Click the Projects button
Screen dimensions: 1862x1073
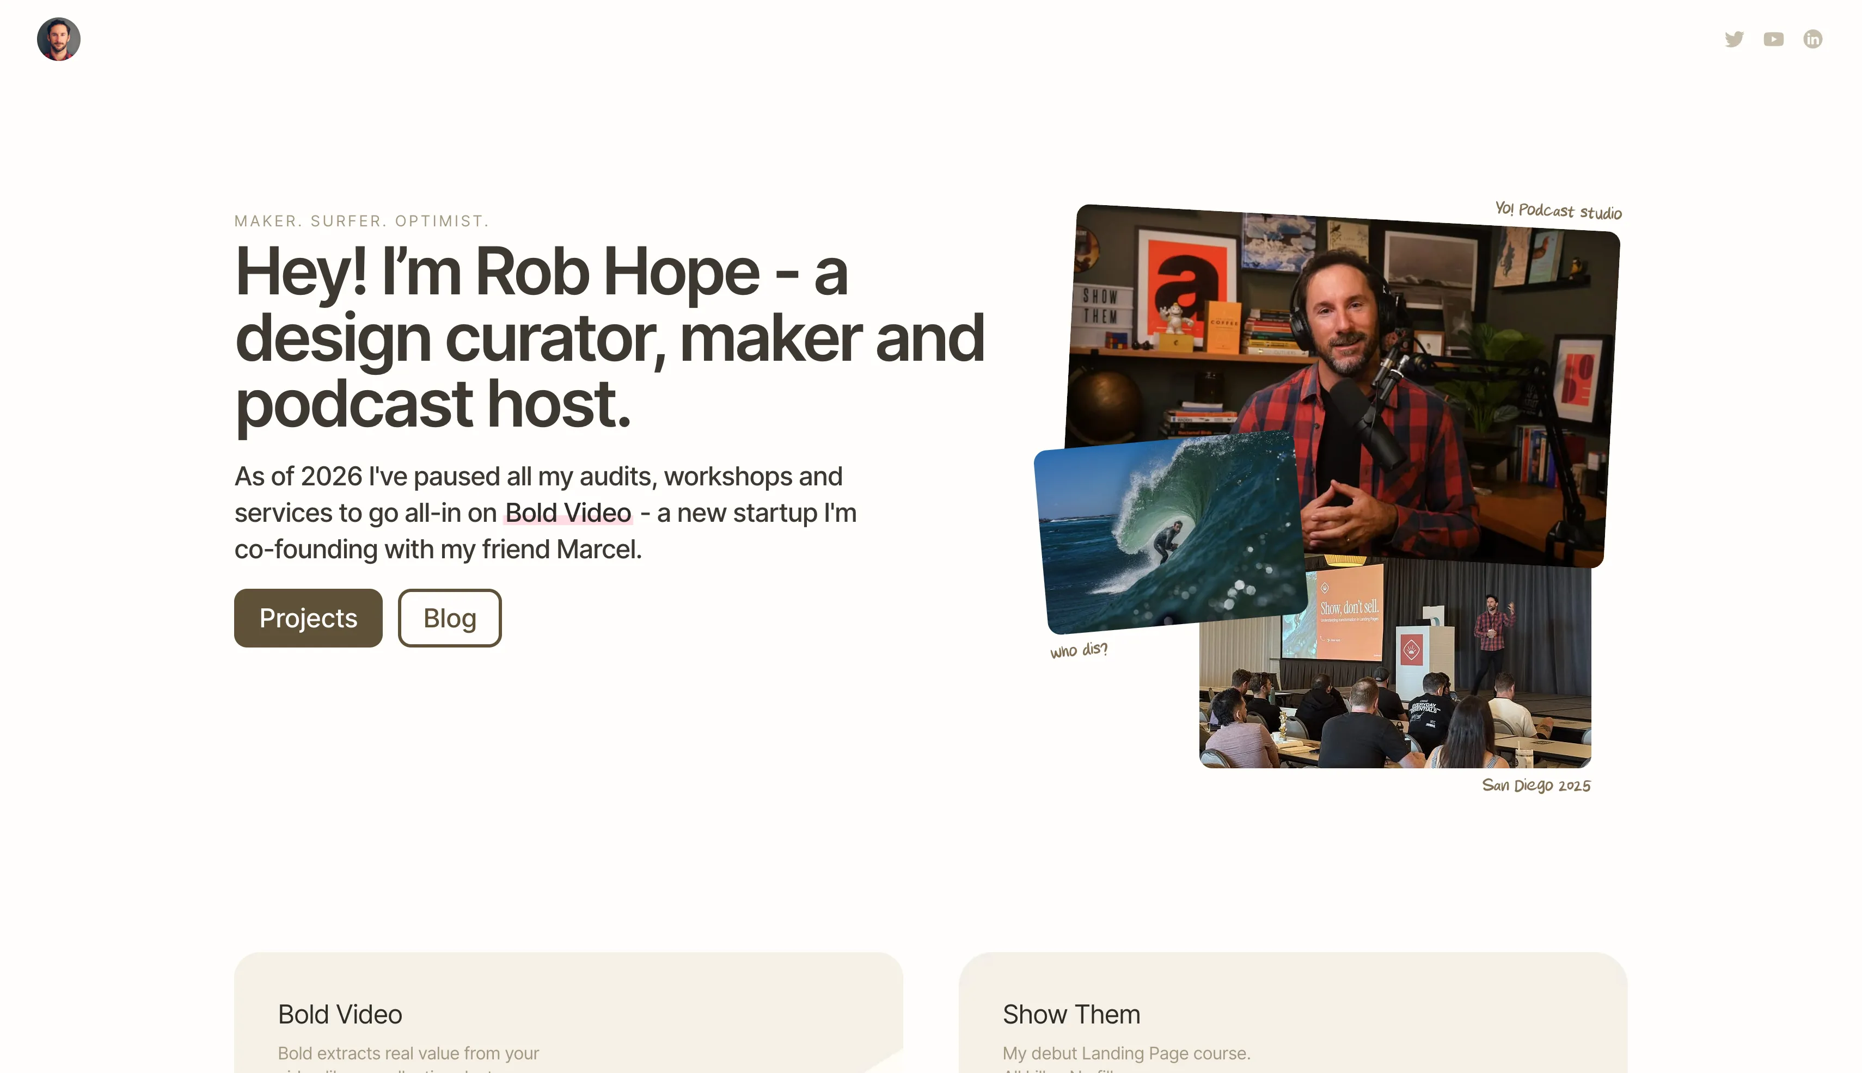(x=308, y=618)
